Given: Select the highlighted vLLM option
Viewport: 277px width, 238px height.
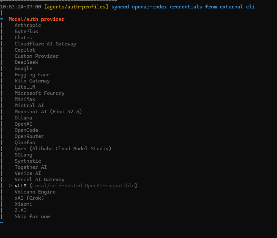Looking at the screenshot, I should [21, 186].
